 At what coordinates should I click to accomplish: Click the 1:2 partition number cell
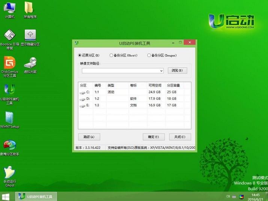97,99
